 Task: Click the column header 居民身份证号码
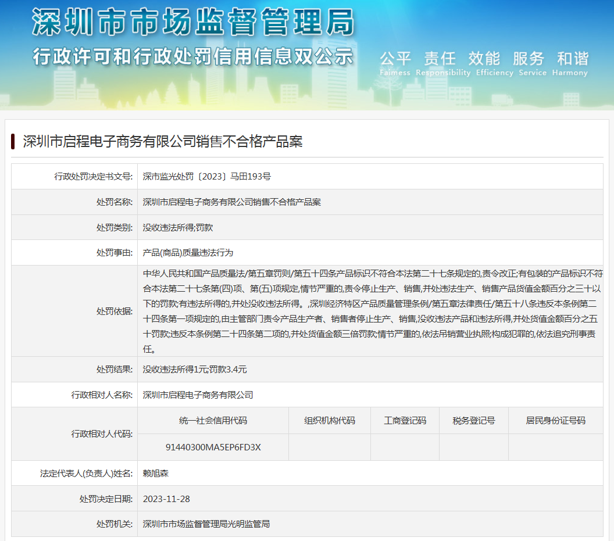tap(556, 421)
